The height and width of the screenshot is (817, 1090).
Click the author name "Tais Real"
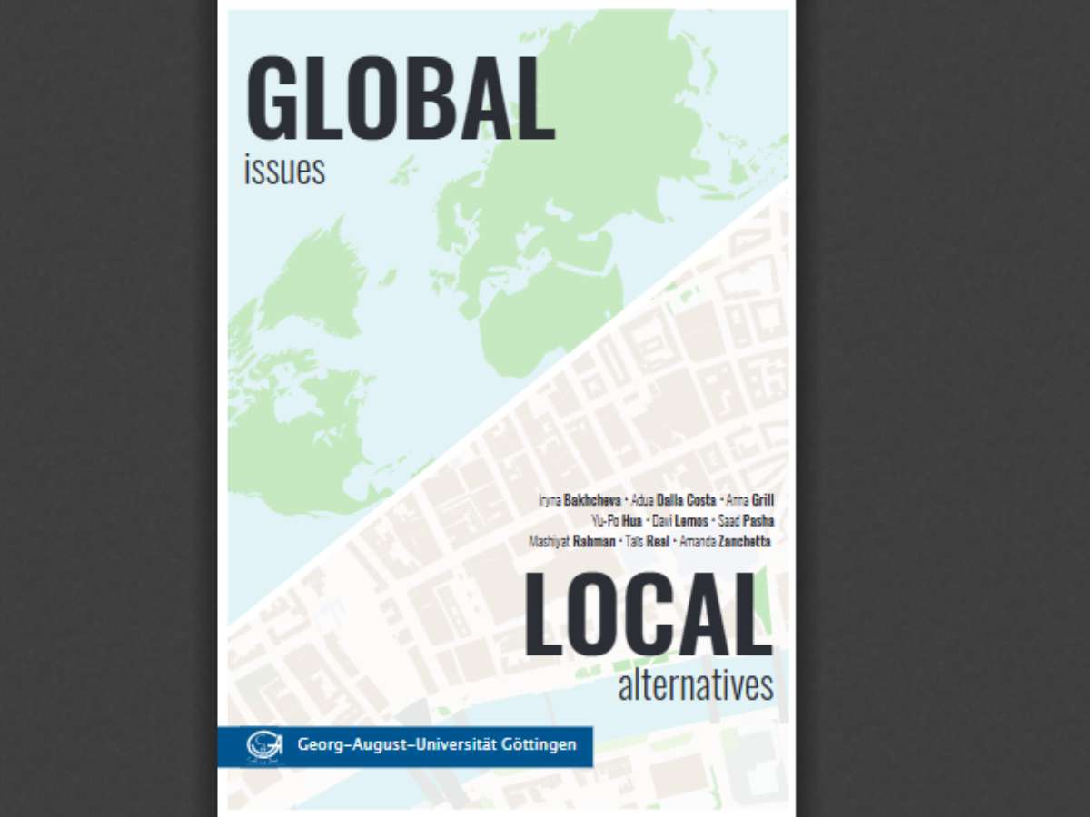(x=647, y=542)
